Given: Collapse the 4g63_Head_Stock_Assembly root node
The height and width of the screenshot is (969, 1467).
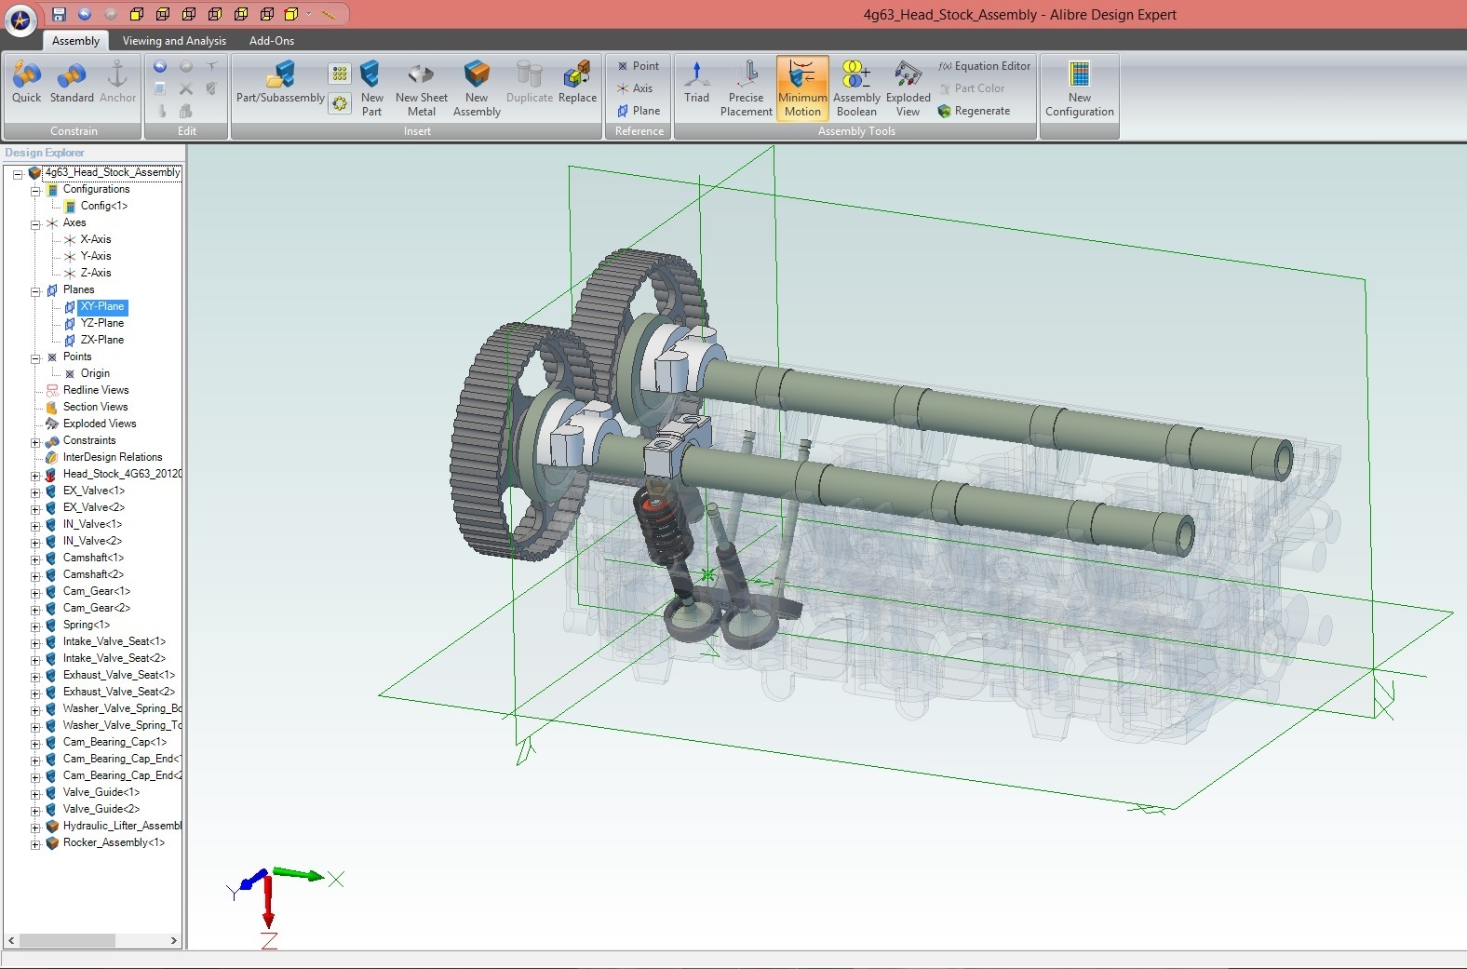Looking at the screenshot, I should [18, 173].
